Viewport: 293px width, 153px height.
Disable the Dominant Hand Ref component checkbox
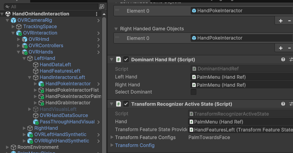pos(126,60)
